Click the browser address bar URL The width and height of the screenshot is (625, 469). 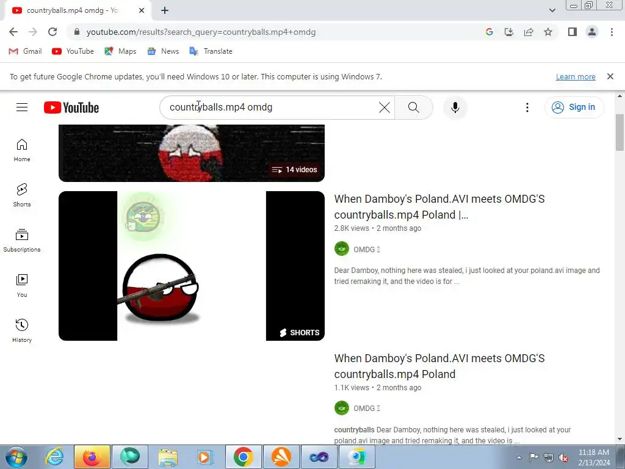coord(201,32)
